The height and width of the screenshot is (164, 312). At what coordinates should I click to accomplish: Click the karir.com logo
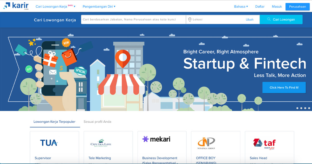(x=16, y=6)
